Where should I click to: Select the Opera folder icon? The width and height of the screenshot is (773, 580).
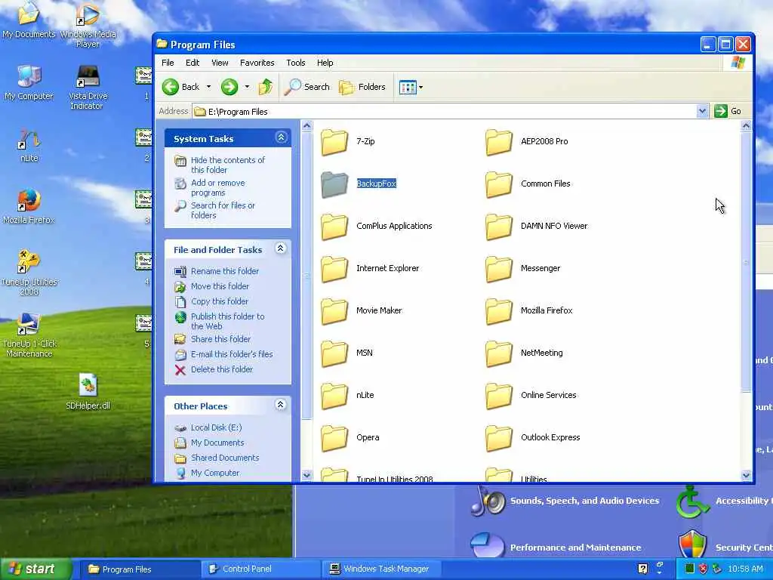coord(334,438)
